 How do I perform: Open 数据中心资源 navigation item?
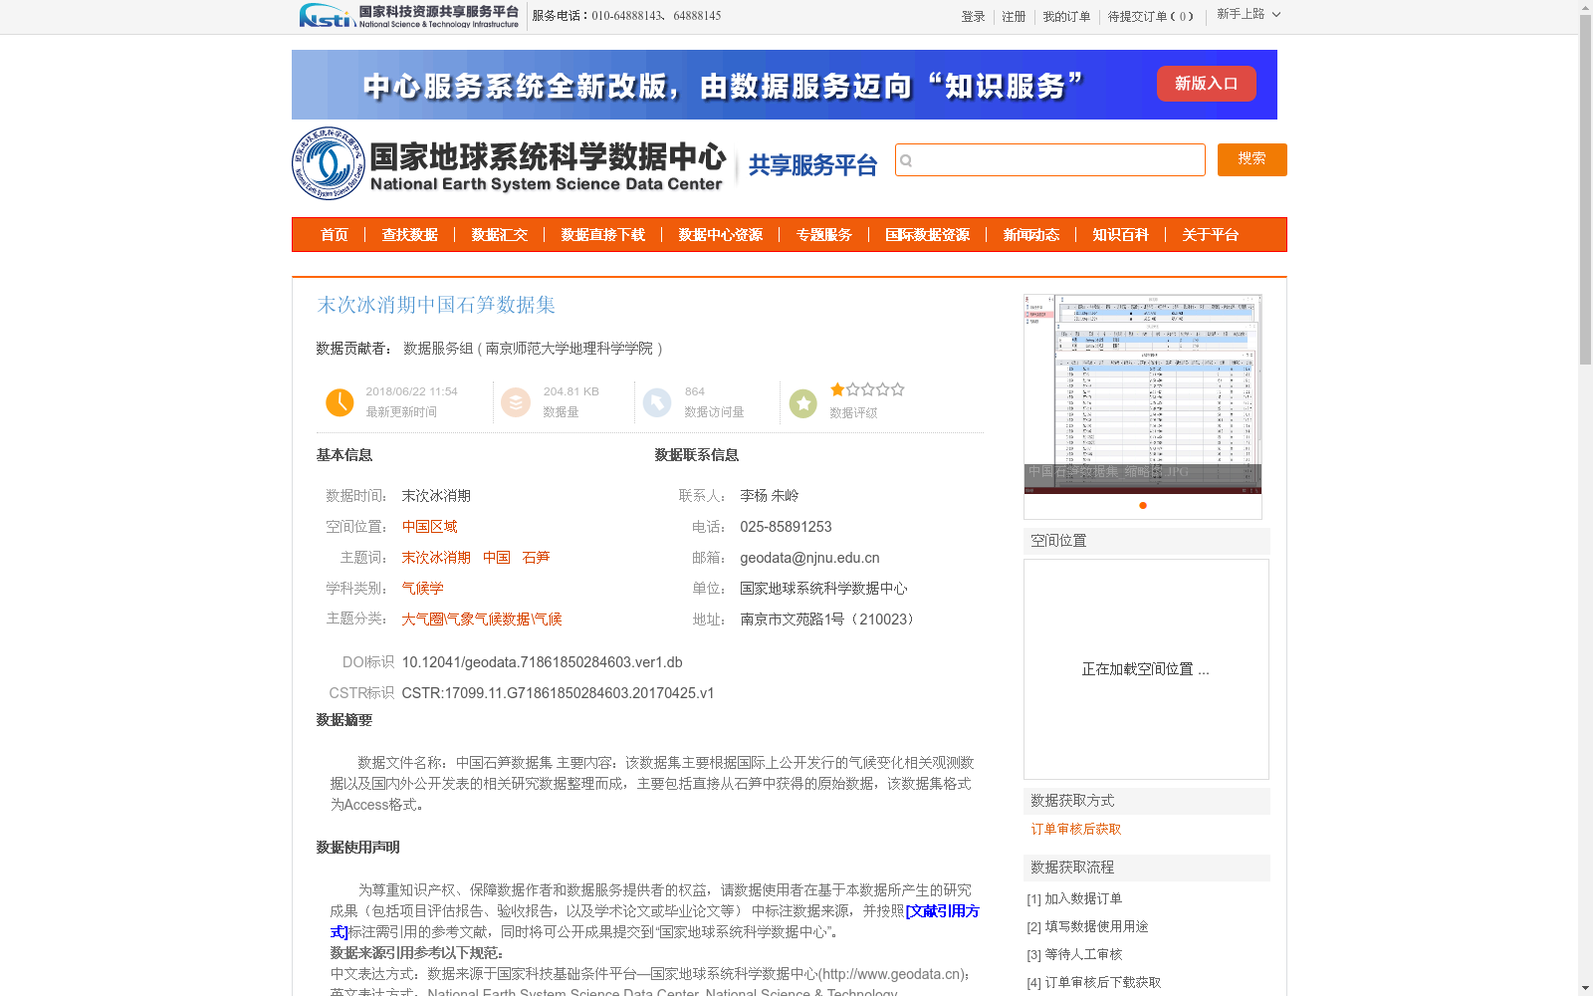click(x=721, y=235)
